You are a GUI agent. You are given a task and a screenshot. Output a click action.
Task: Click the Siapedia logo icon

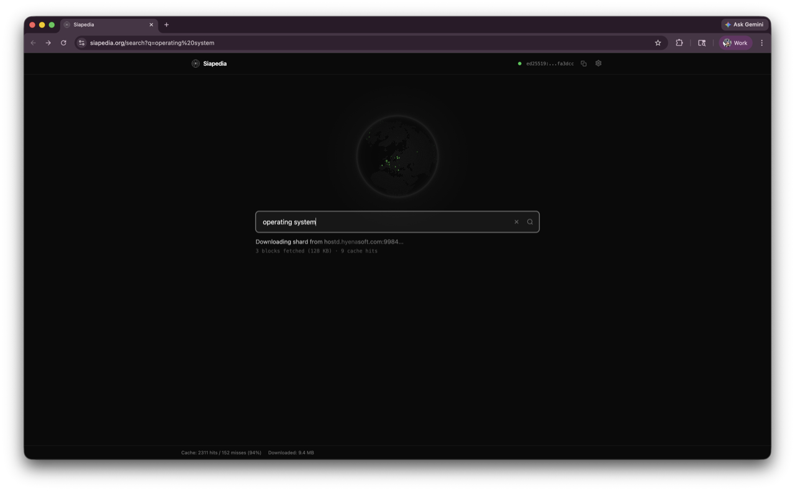tap(196, 63)
